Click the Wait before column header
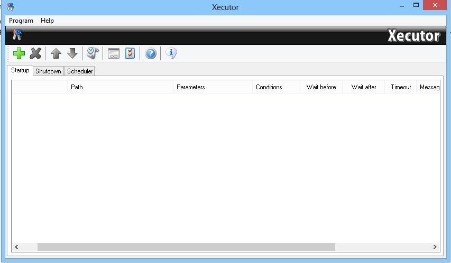The width and height of the screenshot is (451, 263). pos(321,87)
